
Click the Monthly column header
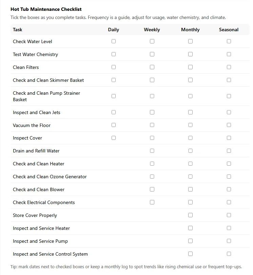(x=190, y=30)
